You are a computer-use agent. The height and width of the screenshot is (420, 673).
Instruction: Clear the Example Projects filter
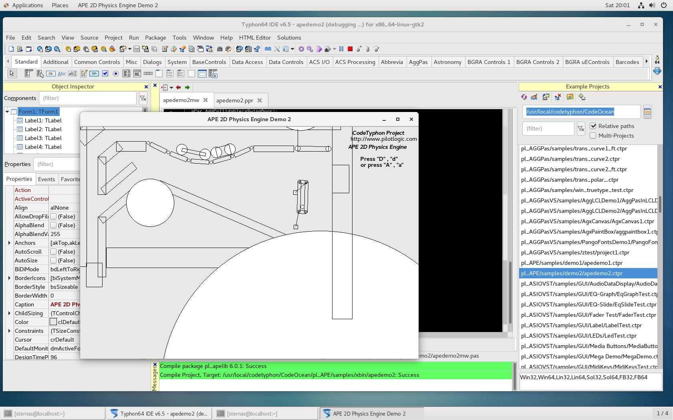(x=581, y=128)
